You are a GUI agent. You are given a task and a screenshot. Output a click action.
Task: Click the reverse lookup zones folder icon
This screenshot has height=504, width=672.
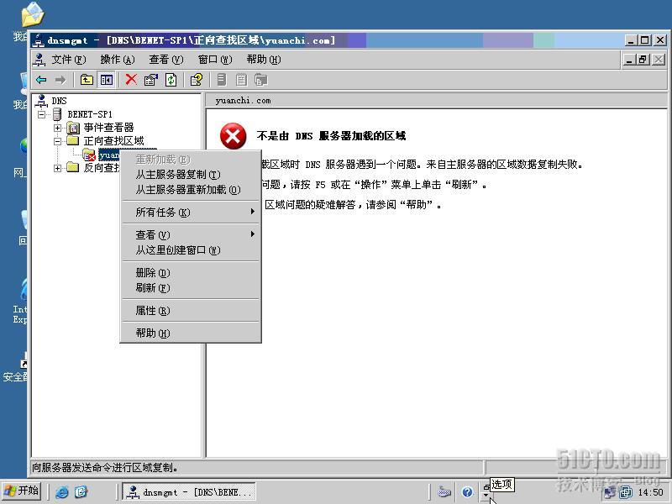[73, 167]
